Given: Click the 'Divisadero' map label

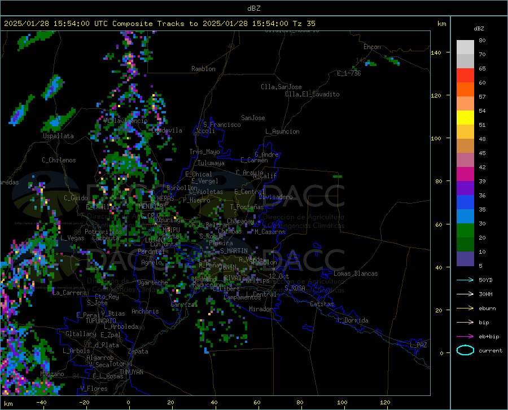Looking at the screenshot, I should coord(275,197).
